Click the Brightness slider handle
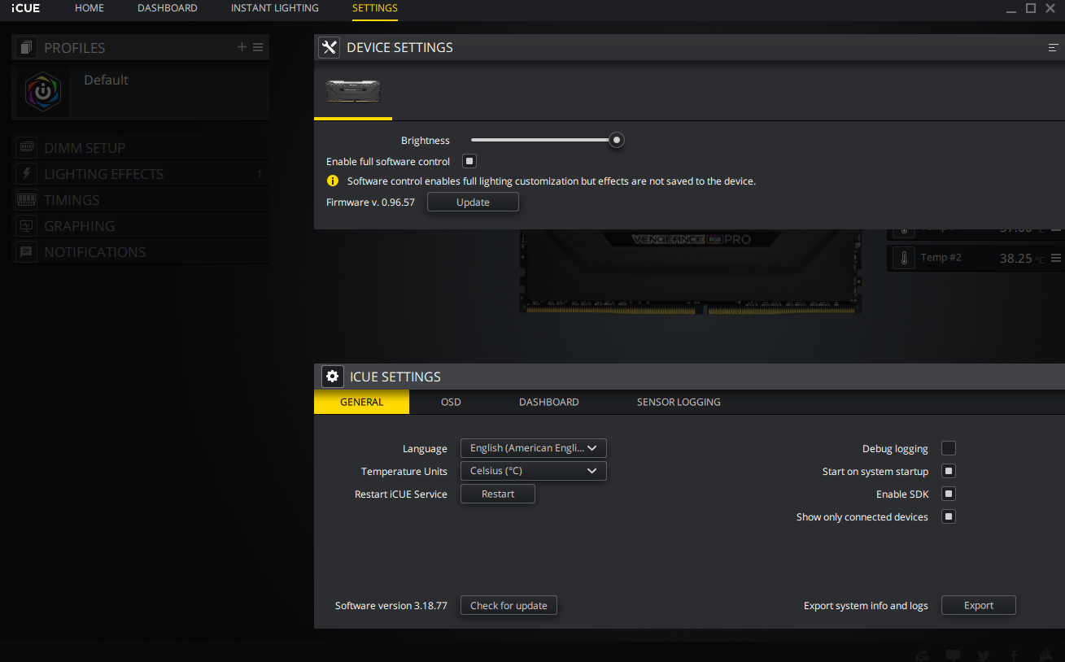 coord(617,140)
